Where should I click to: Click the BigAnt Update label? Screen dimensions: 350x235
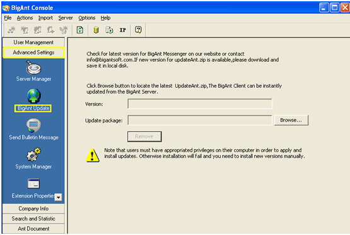point(33,108)
